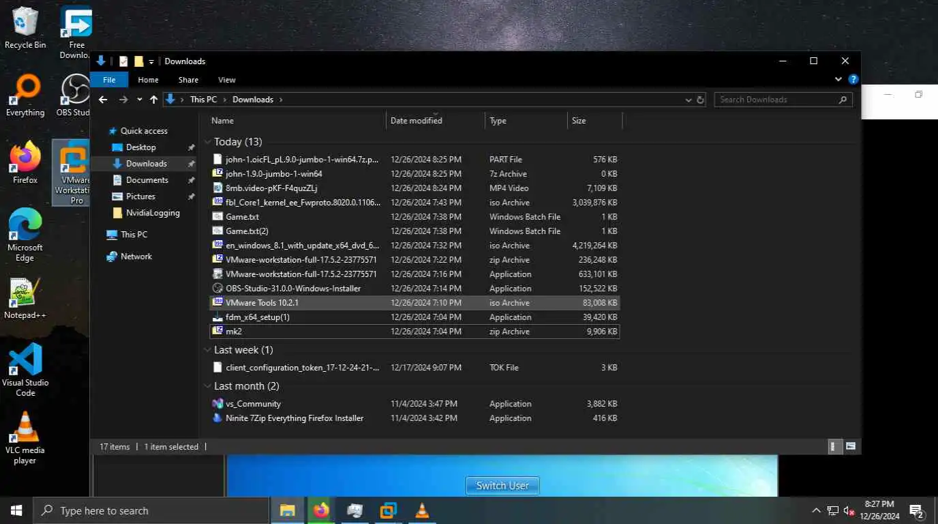Screen dimensions: 938x524
Task: Go up one folder level
Action: 153,100
